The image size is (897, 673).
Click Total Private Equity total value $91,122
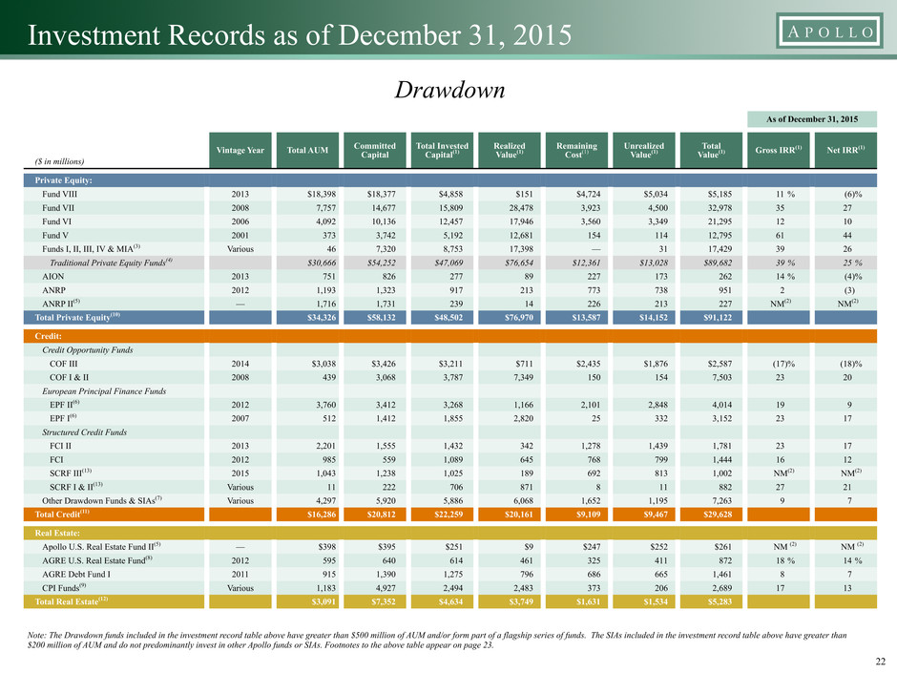(x=718, y=318)
